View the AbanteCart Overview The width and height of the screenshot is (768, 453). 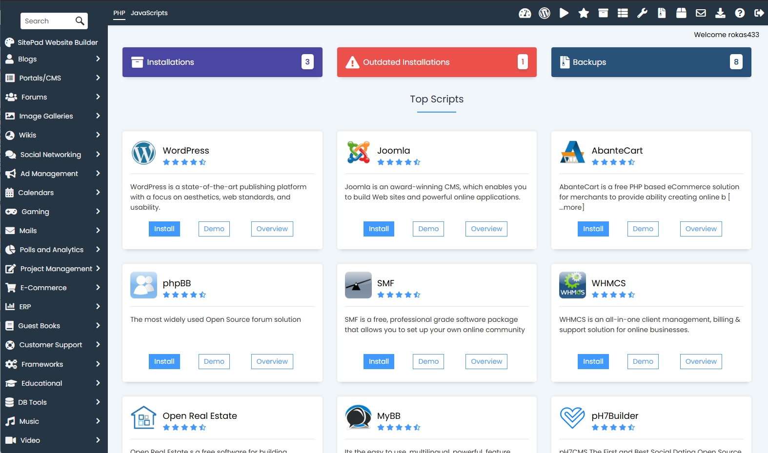click(701, 229)
